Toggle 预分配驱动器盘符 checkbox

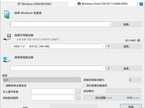(85, 85)
